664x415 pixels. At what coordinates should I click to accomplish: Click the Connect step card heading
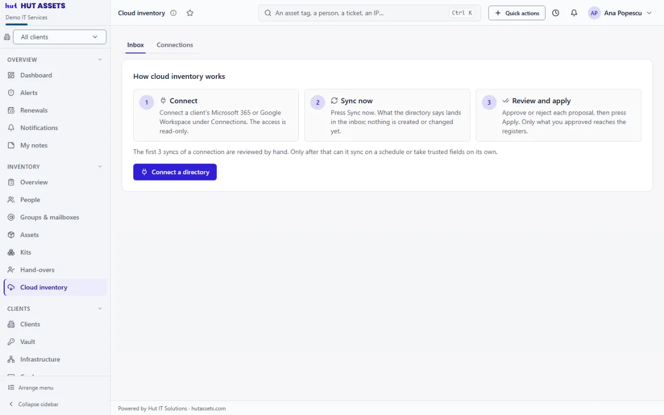pyautogui.click(x=184, y=101)
